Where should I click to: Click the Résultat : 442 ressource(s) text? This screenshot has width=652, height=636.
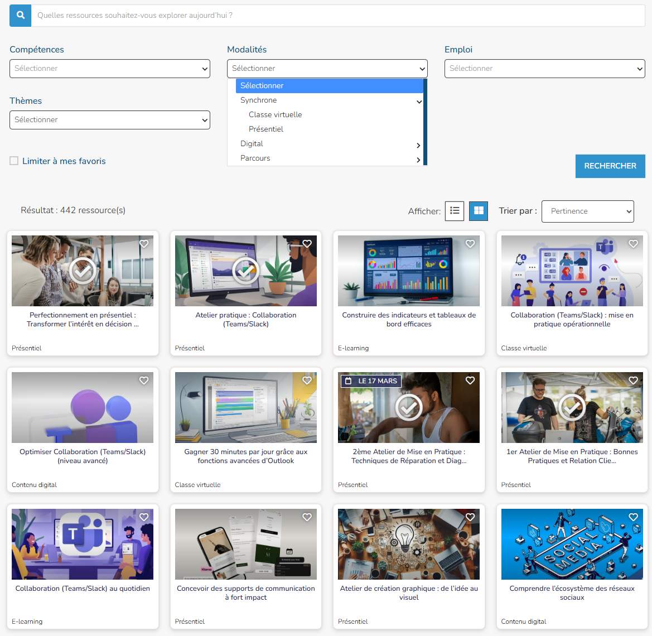pos(73,210)
